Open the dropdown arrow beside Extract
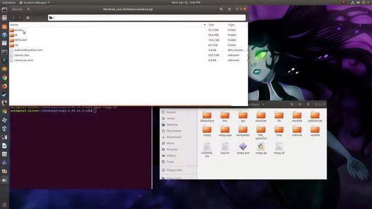 coord(28,9)
